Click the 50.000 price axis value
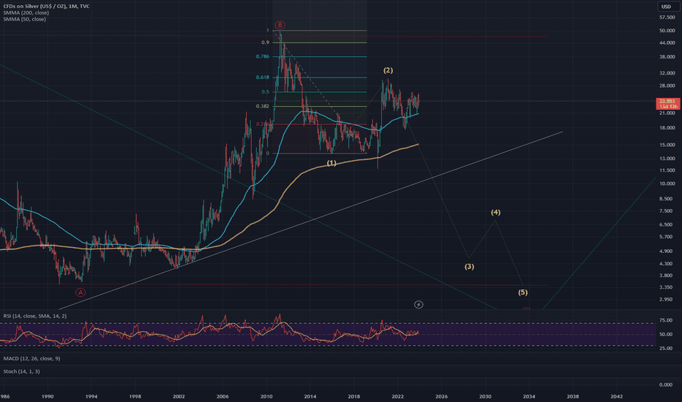 click(667, 31)
